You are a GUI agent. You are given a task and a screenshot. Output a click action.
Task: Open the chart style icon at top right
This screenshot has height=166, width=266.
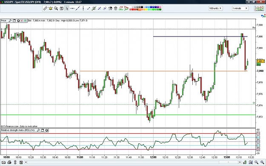pyautogui.click(x=259, y=8)
